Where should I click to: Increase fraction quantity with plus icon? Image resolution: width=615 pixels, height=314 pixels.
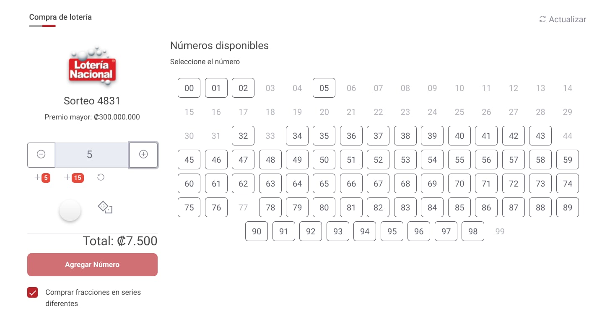[x=143, y=155]
